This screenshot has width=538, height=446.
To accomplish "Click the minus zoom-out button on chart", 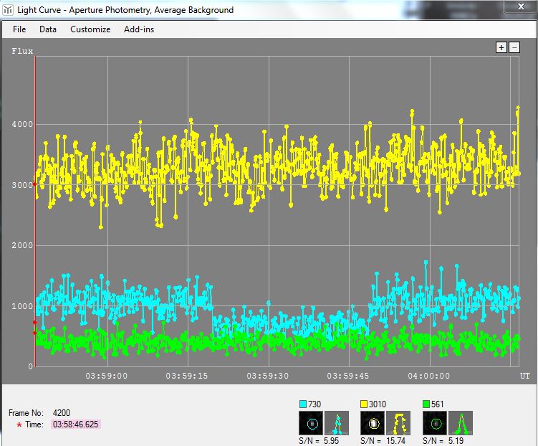I will tap(514, 47).
